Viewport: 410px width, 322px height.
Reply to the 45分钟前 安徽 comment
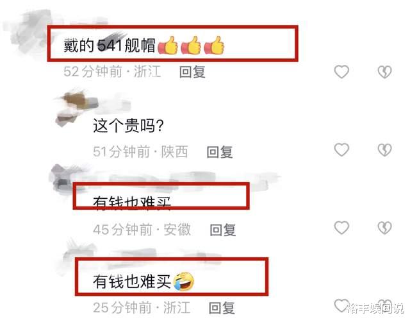tap(223, 230)
